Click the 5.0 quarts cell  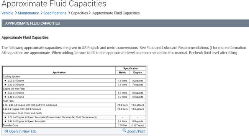click(138, 97)
